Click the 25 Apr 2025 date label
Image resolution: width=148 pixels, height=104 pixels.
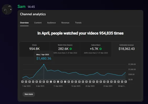(x=108, y=86)
